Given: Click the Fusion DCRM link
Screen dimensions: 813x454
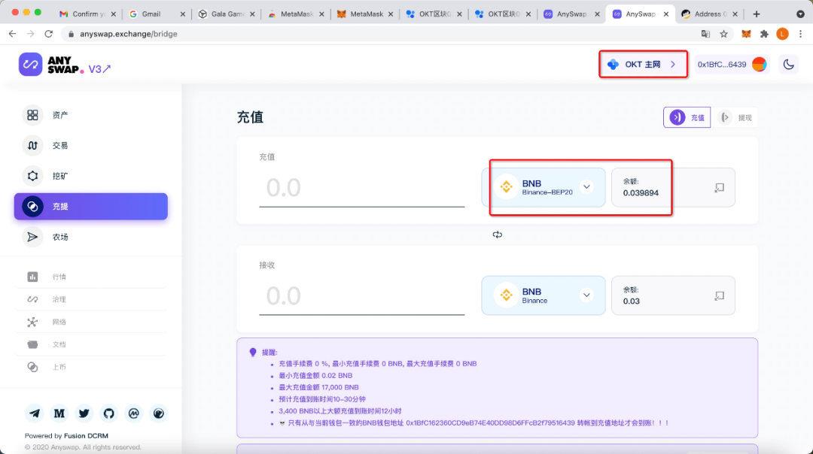Looking at the screenshot, I should point(86,436).
